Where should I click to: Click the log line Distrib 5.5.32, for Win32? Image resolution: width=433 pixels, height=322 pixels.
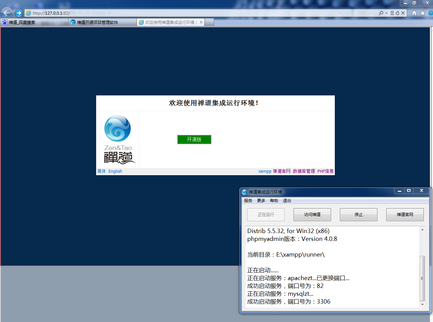click(288, 231)
